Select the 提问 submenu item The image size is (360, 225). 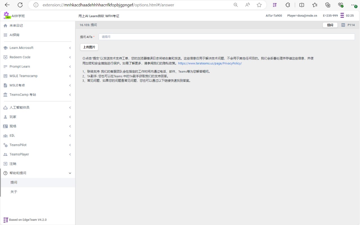[x=38, y=183]
